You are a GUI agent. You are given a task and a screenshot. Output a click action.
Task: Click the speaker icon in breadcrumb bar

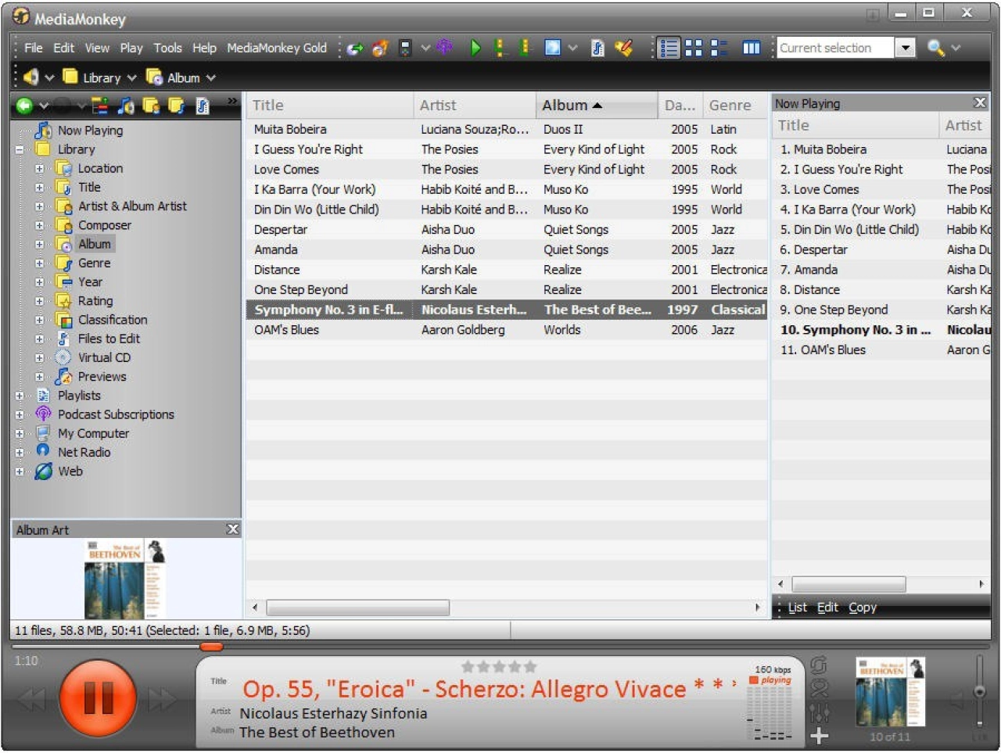click(x=30, y=77)
